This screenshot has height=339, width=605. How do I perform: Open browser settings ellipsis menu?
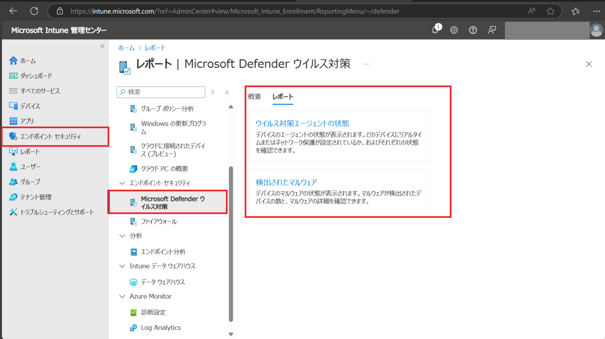click(x=595, y=11)
